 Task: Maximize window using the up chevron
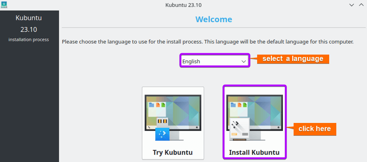(361, 5)
